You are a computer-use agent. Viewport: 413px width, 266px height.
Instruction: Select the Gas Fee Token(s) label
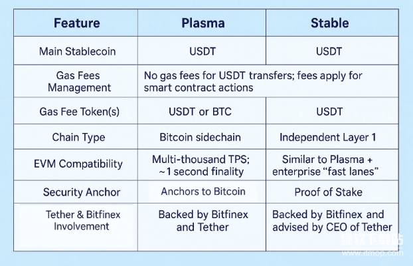[x=79, y=112]
